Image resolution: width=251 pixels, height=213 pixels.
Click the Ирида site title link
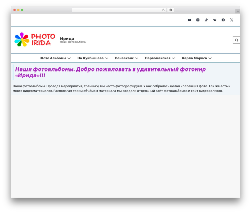click(x=67, y=39)
